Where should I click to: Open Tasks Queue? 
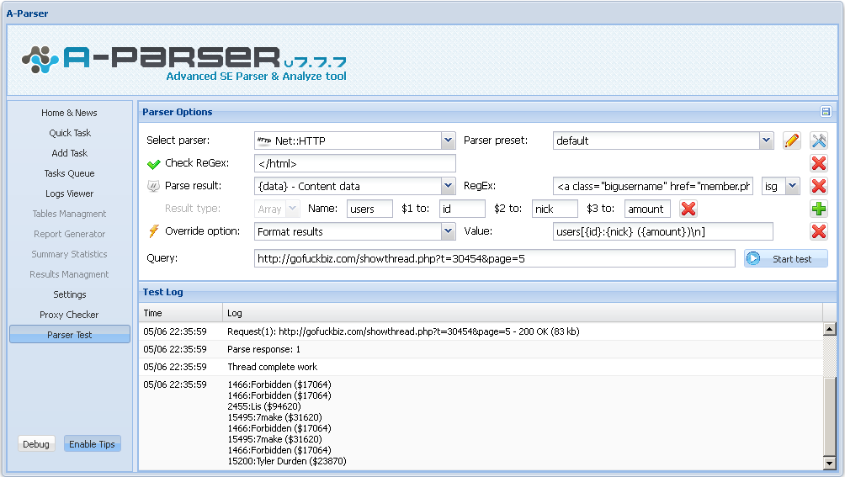[70, 173]
